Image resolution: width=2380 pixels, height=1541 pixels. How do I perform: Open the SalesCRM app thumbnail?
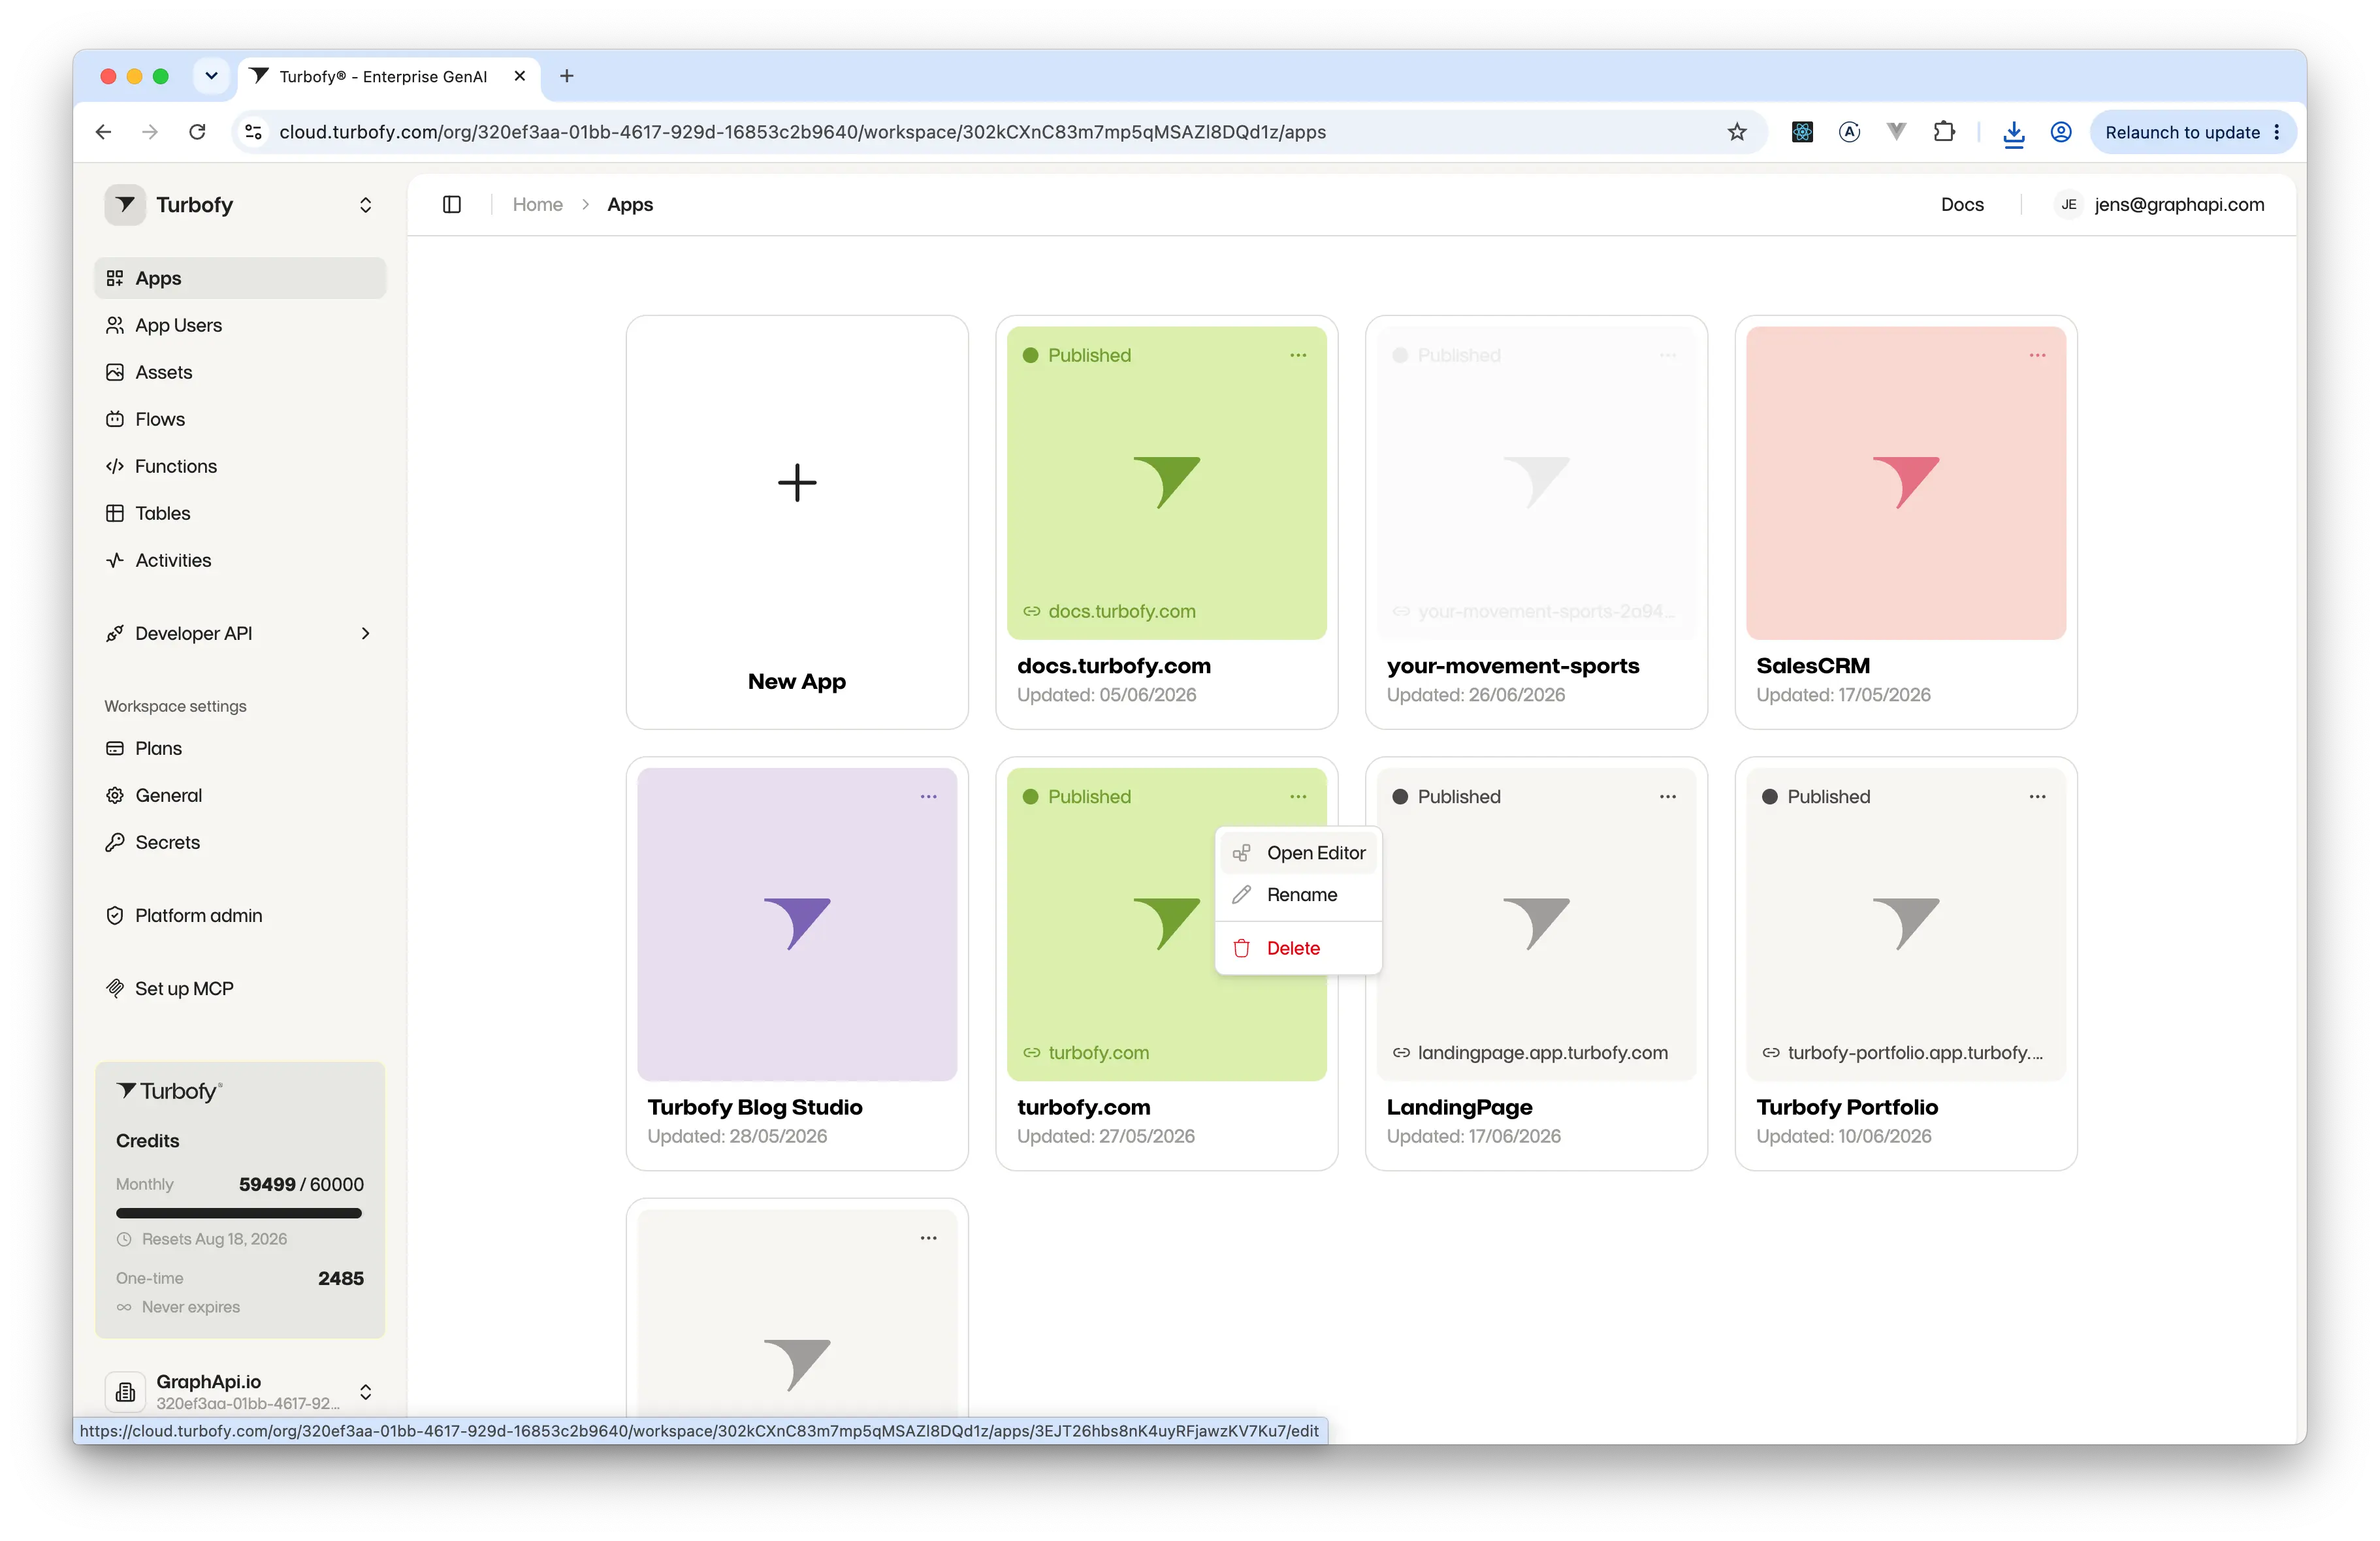coord(1906,483)
